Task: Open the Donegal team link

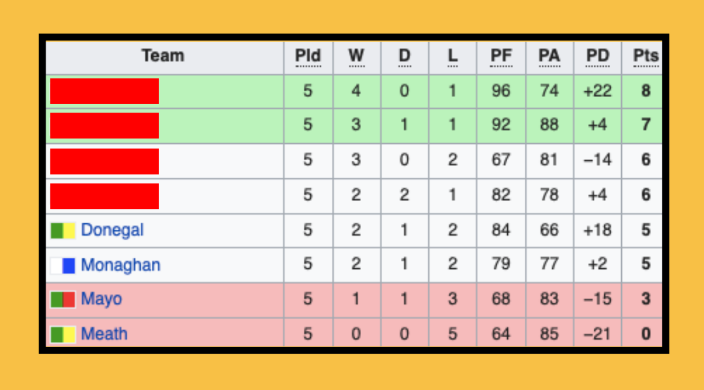Action: (112, 230)
